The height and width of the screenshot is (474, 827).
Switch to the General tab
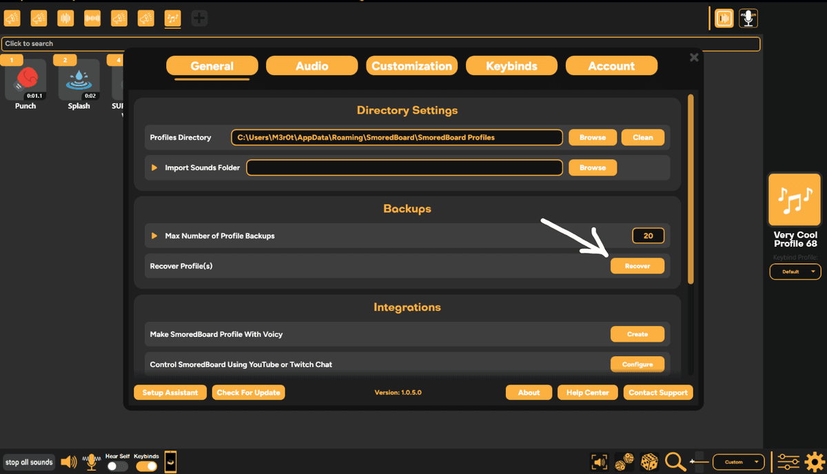pyautogui.click(x=212, y=66)
